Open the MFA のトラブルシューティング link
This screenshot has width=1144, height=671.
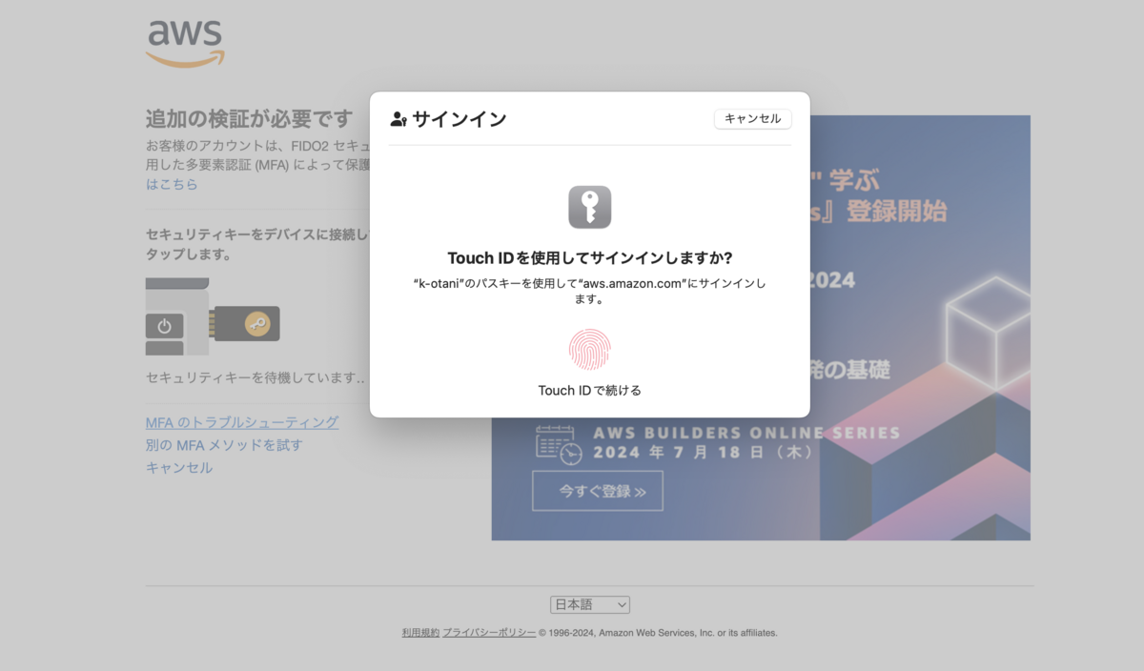pyautogui.click(x=242, y=422)
